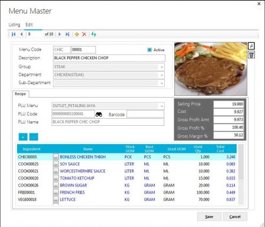Click the chicken chop photo thumbnail

(211, 69)
